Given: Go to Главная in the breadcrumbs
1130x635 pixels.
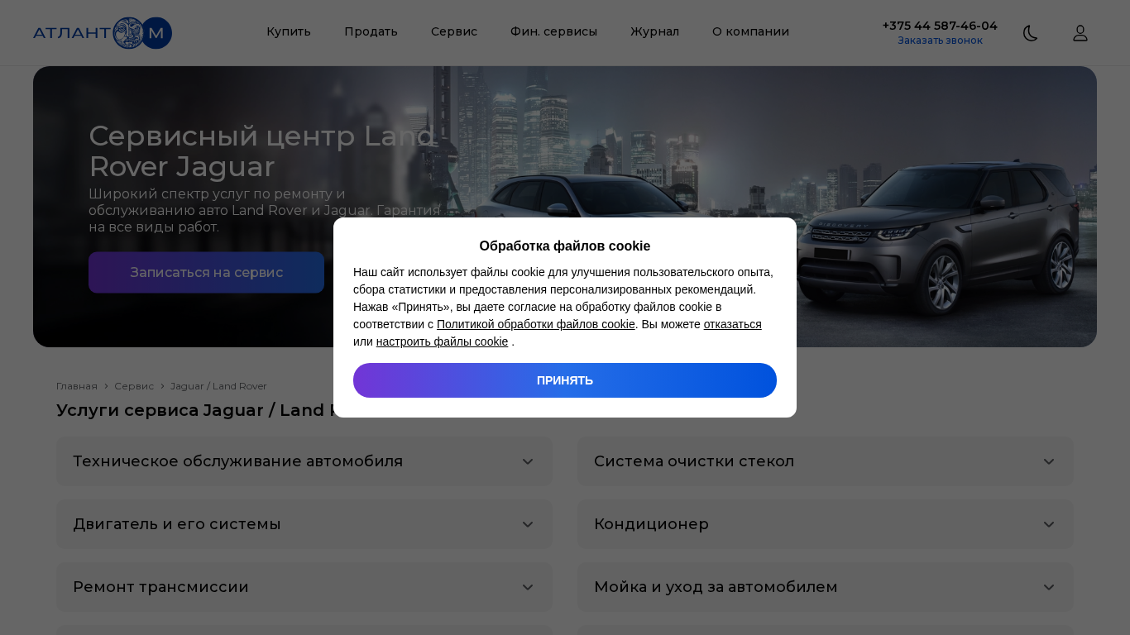Looking at the screenshot, I should click(77, 386).
